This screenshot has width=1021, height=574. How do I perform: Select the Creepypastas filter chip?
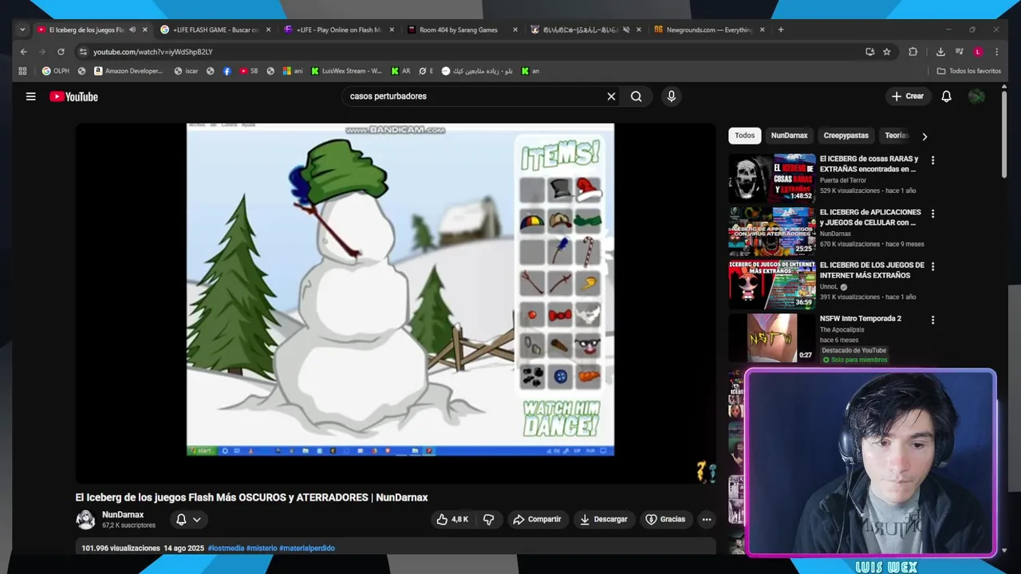[x=846, y=136]
